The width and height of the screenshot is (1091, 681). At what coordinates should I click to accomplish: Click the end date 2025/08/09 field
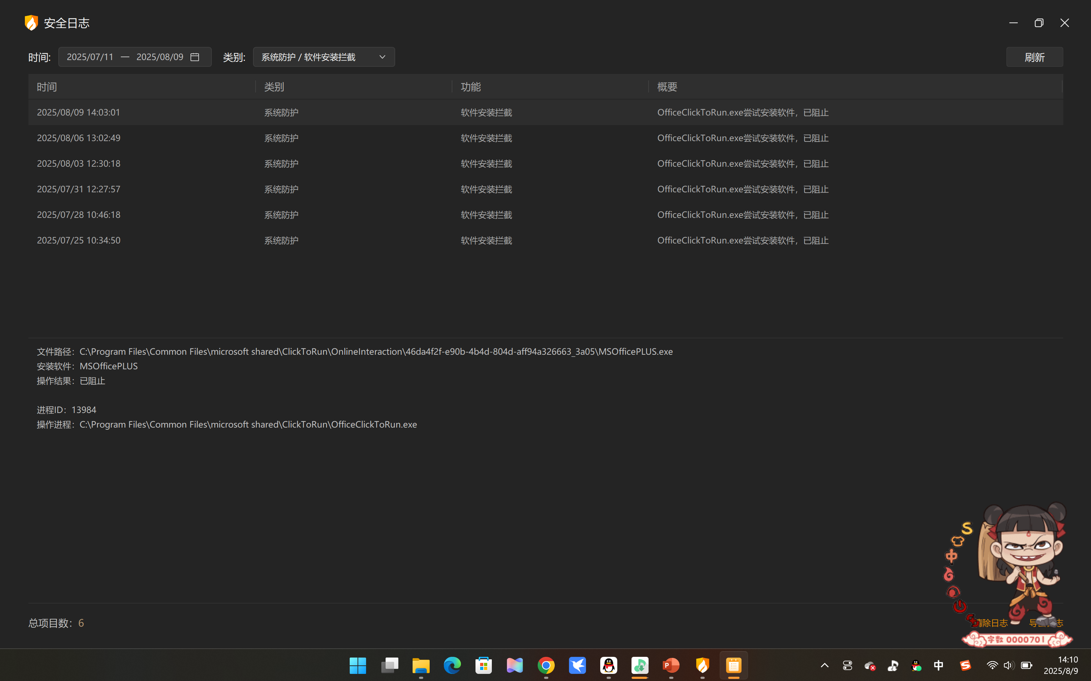160,57
